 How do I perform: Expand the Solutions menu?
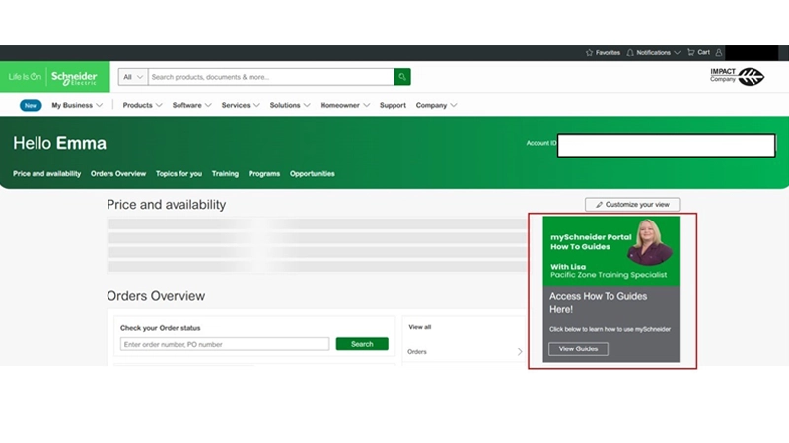[x=290, y=105]
